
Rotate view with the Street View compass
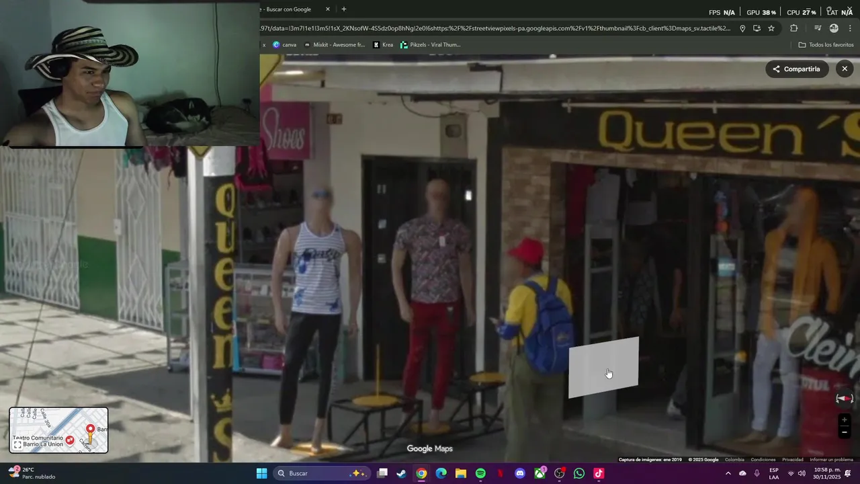(x=845, y=399)
